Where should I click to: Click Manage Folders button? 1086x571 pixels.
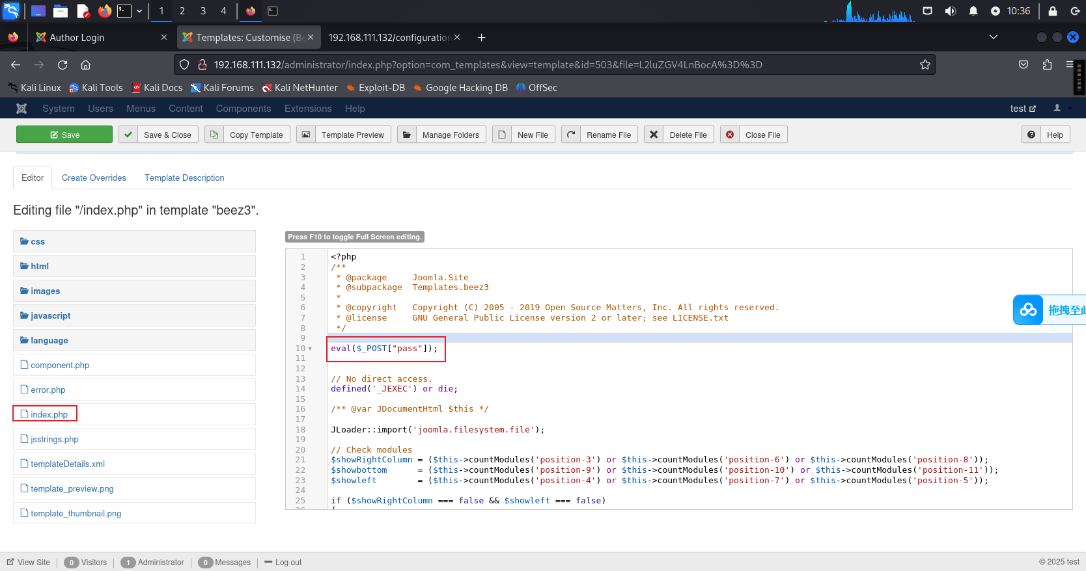click(441, 135)
